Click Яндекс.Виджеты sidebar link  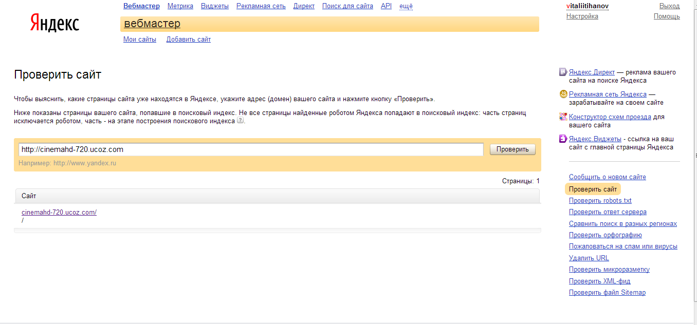[x=595, y=139]
